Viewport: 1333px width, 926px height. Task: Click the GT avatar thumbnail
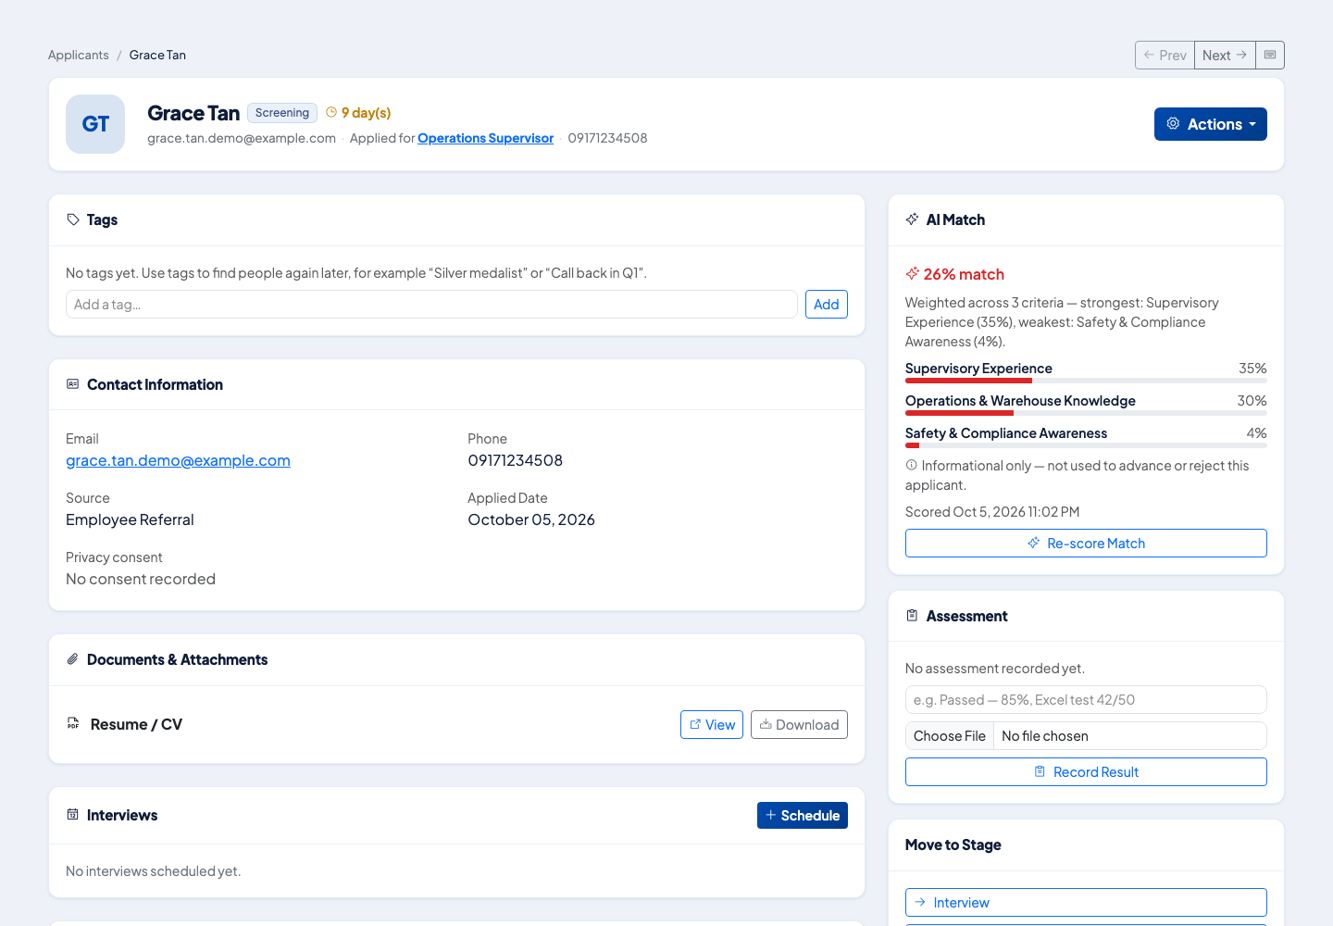[x=95, y=124]
